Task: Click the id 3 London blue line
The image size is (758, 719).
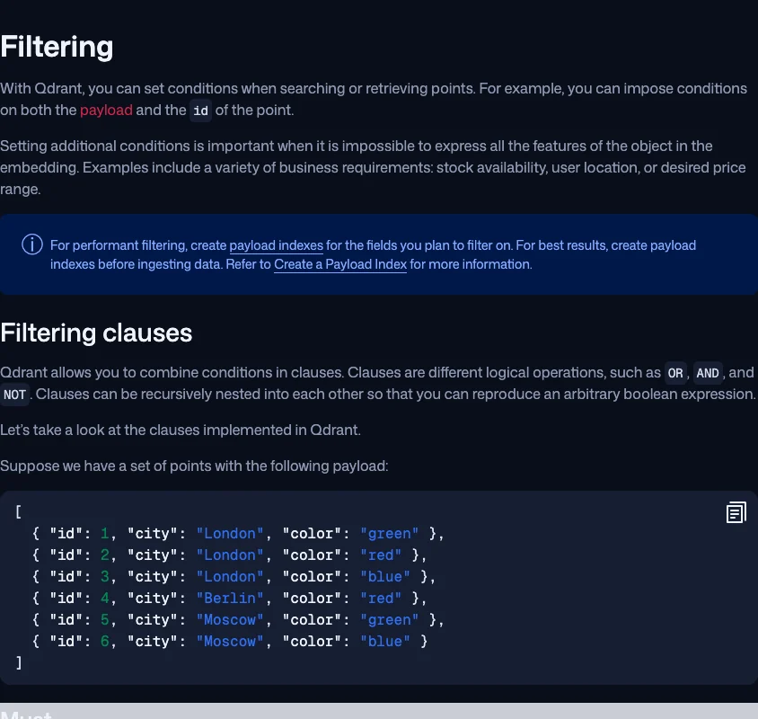Action: click(234, 577)
